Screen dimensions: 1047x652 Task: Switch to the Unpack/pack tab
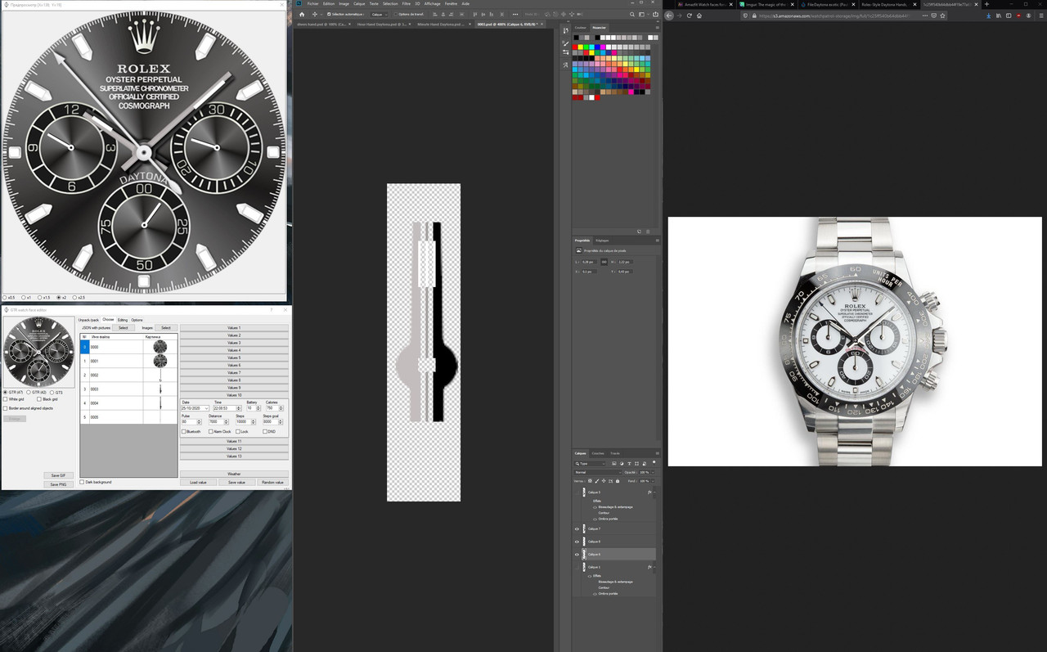(88, 319)
